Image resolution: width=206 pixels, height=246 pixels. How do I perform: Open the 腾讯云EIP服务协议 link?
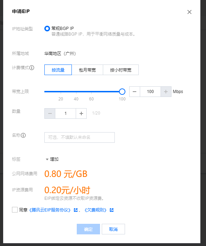(50, 210)
